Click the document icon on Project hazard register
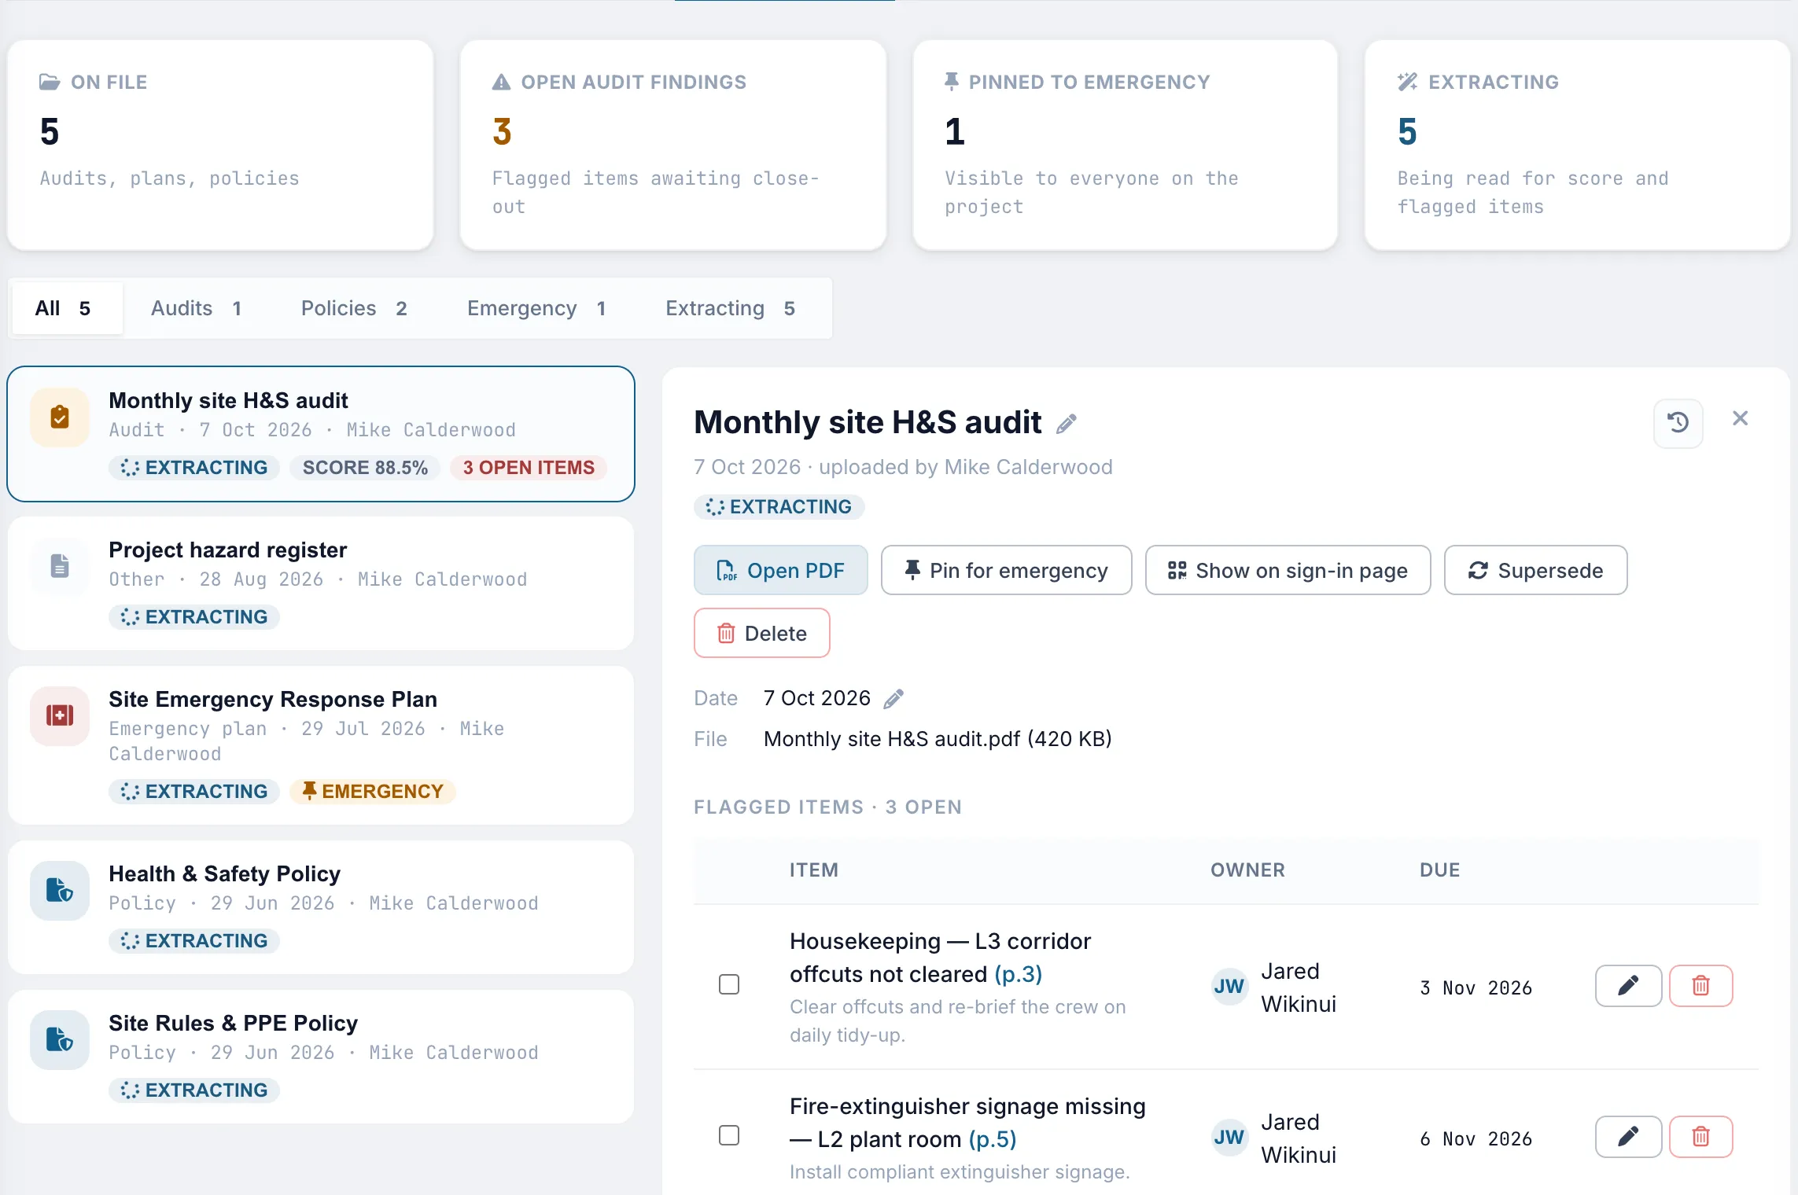The image size is (1798, 1195). (x=60, y=566)
